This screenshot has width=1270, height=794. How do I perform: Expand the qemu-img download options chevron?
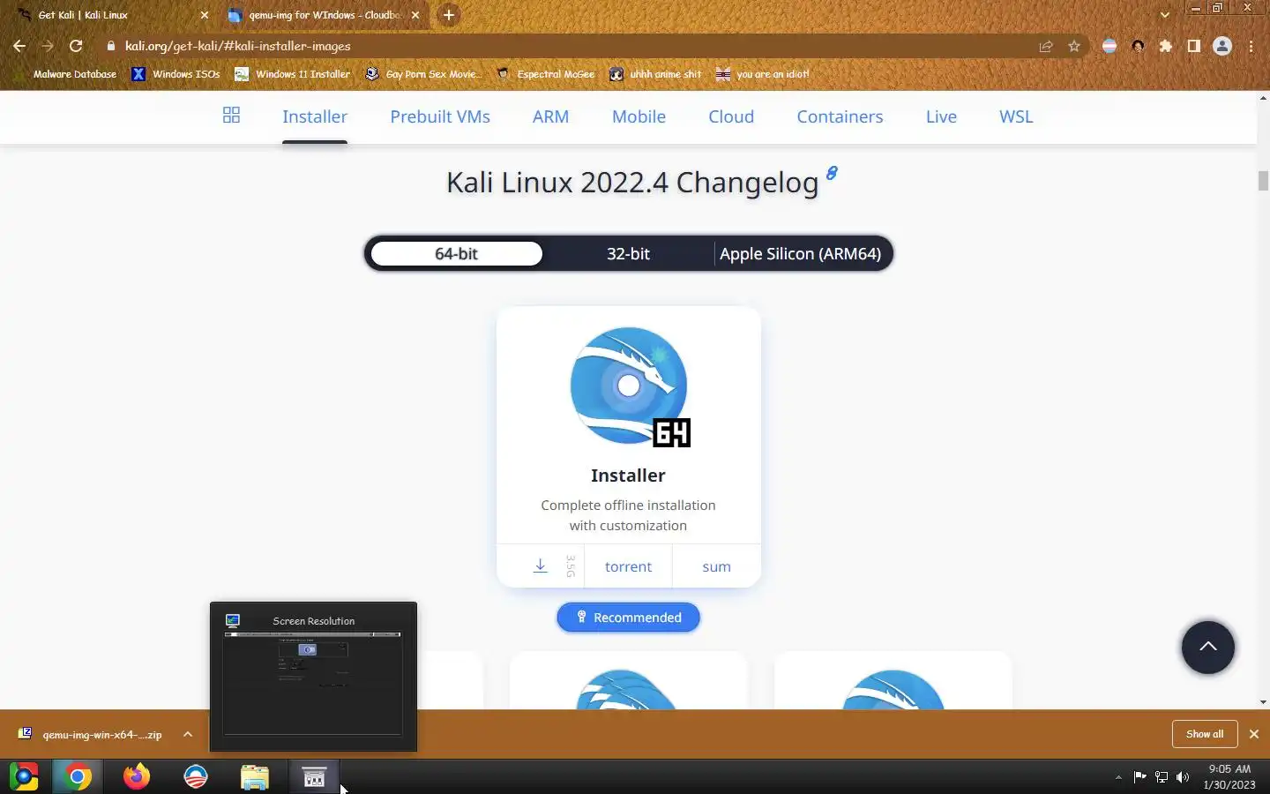click(x=188, y=734)
